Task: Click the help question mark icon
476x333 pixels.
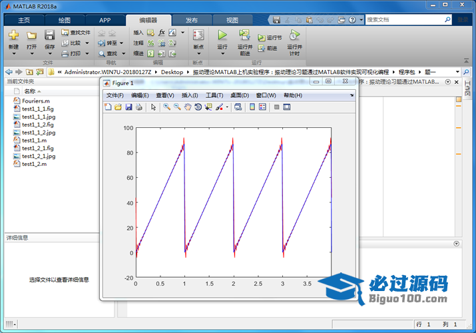Action: click(x=352, y=20)
